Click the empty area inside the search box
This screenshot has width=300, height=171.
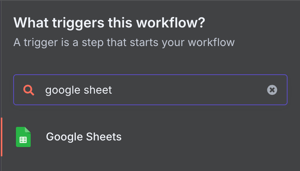(x=187, y=90)
